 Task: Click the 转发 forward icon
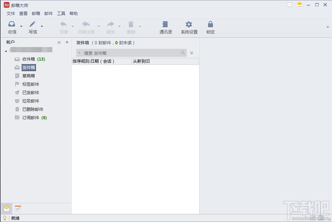[110, 24]
